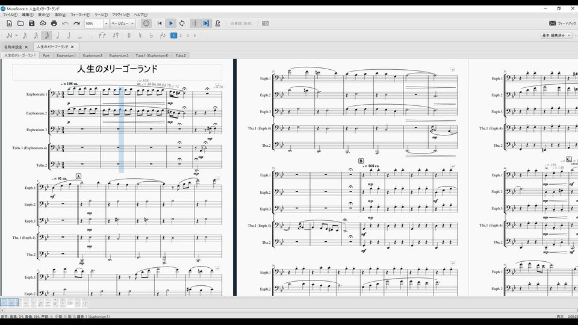Upload the score to the cloud

[43, 23]
